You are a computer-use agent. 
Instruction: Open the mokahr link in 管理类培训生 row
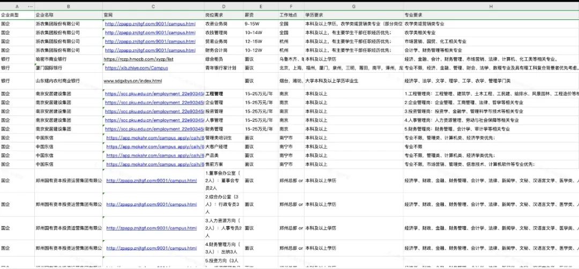coord(155,138)
